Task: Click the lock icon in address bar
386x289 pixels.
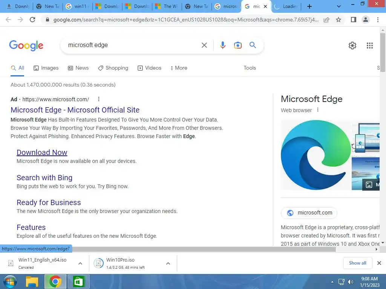Action: click(x=47, y=20)
